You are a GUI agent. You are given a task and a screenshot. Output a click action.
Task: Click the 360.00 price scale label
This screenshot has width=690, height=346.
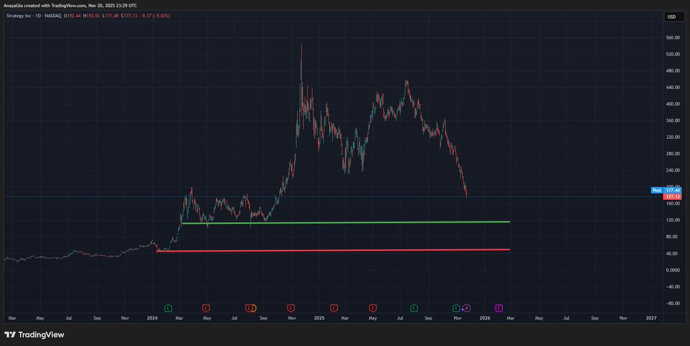pyautogui.click(x=672, y=120)
